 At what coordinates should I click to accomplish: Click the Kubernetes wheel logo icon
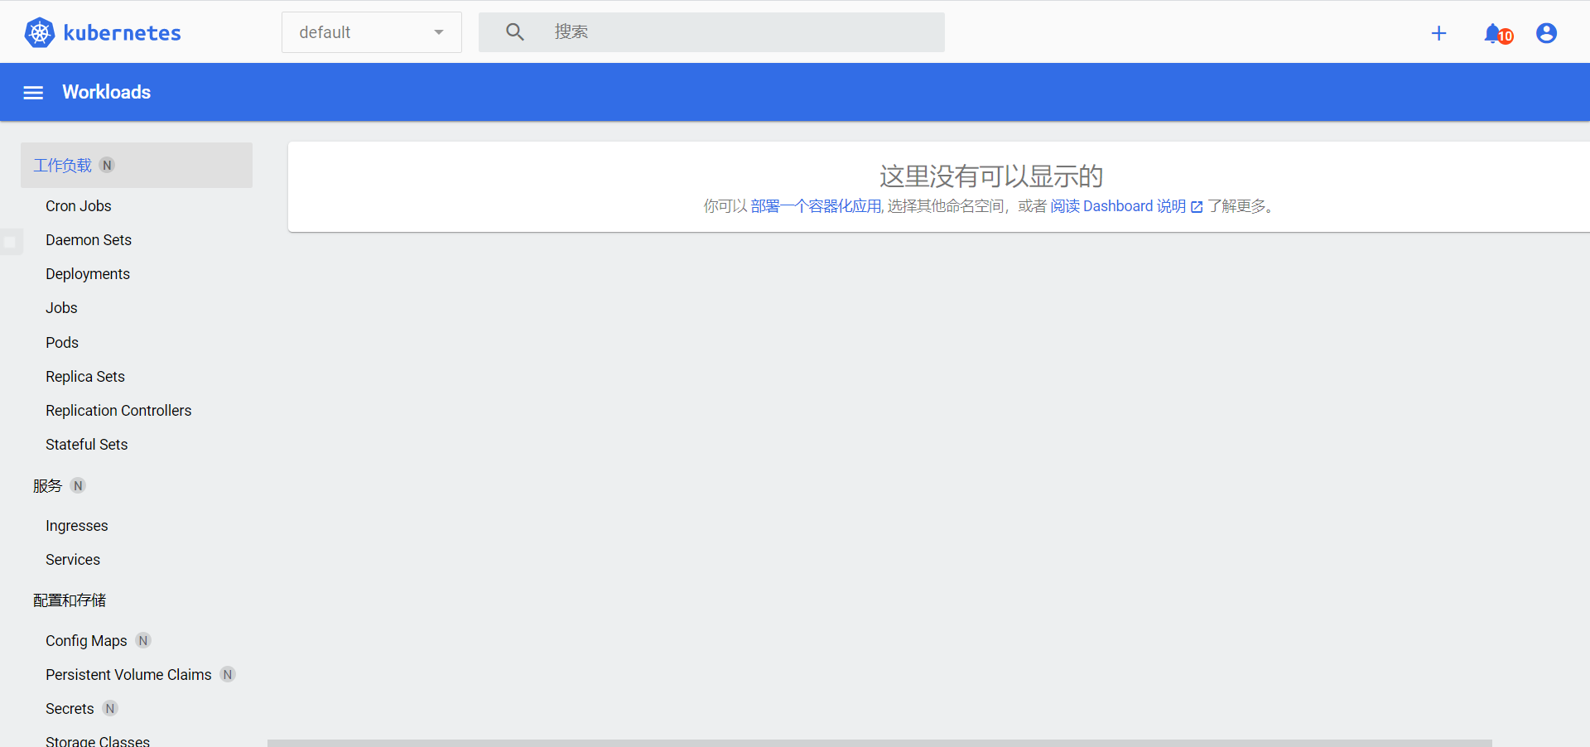click(x=39, y=32)
